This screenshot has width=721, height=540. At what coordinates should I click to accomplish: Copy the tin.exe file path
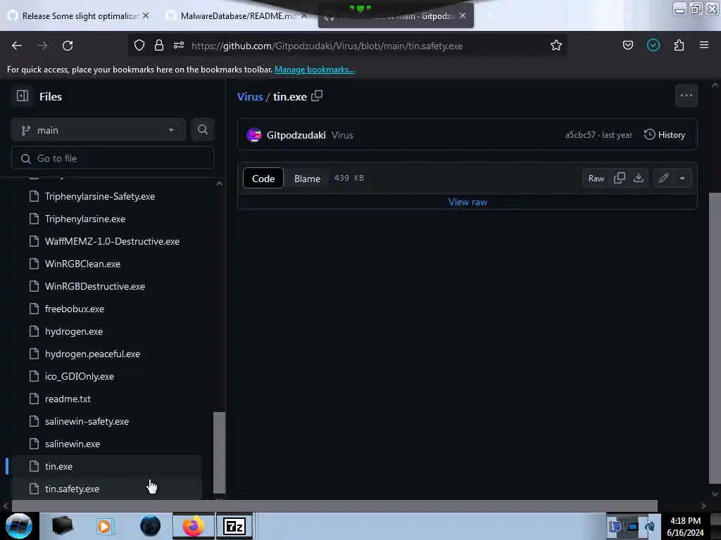coord(317,96)
